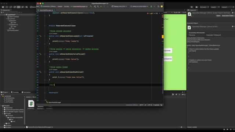This screenshot has height=132, width=235.
Task: Select Scenes folder in Project tree
Action: 7,125
